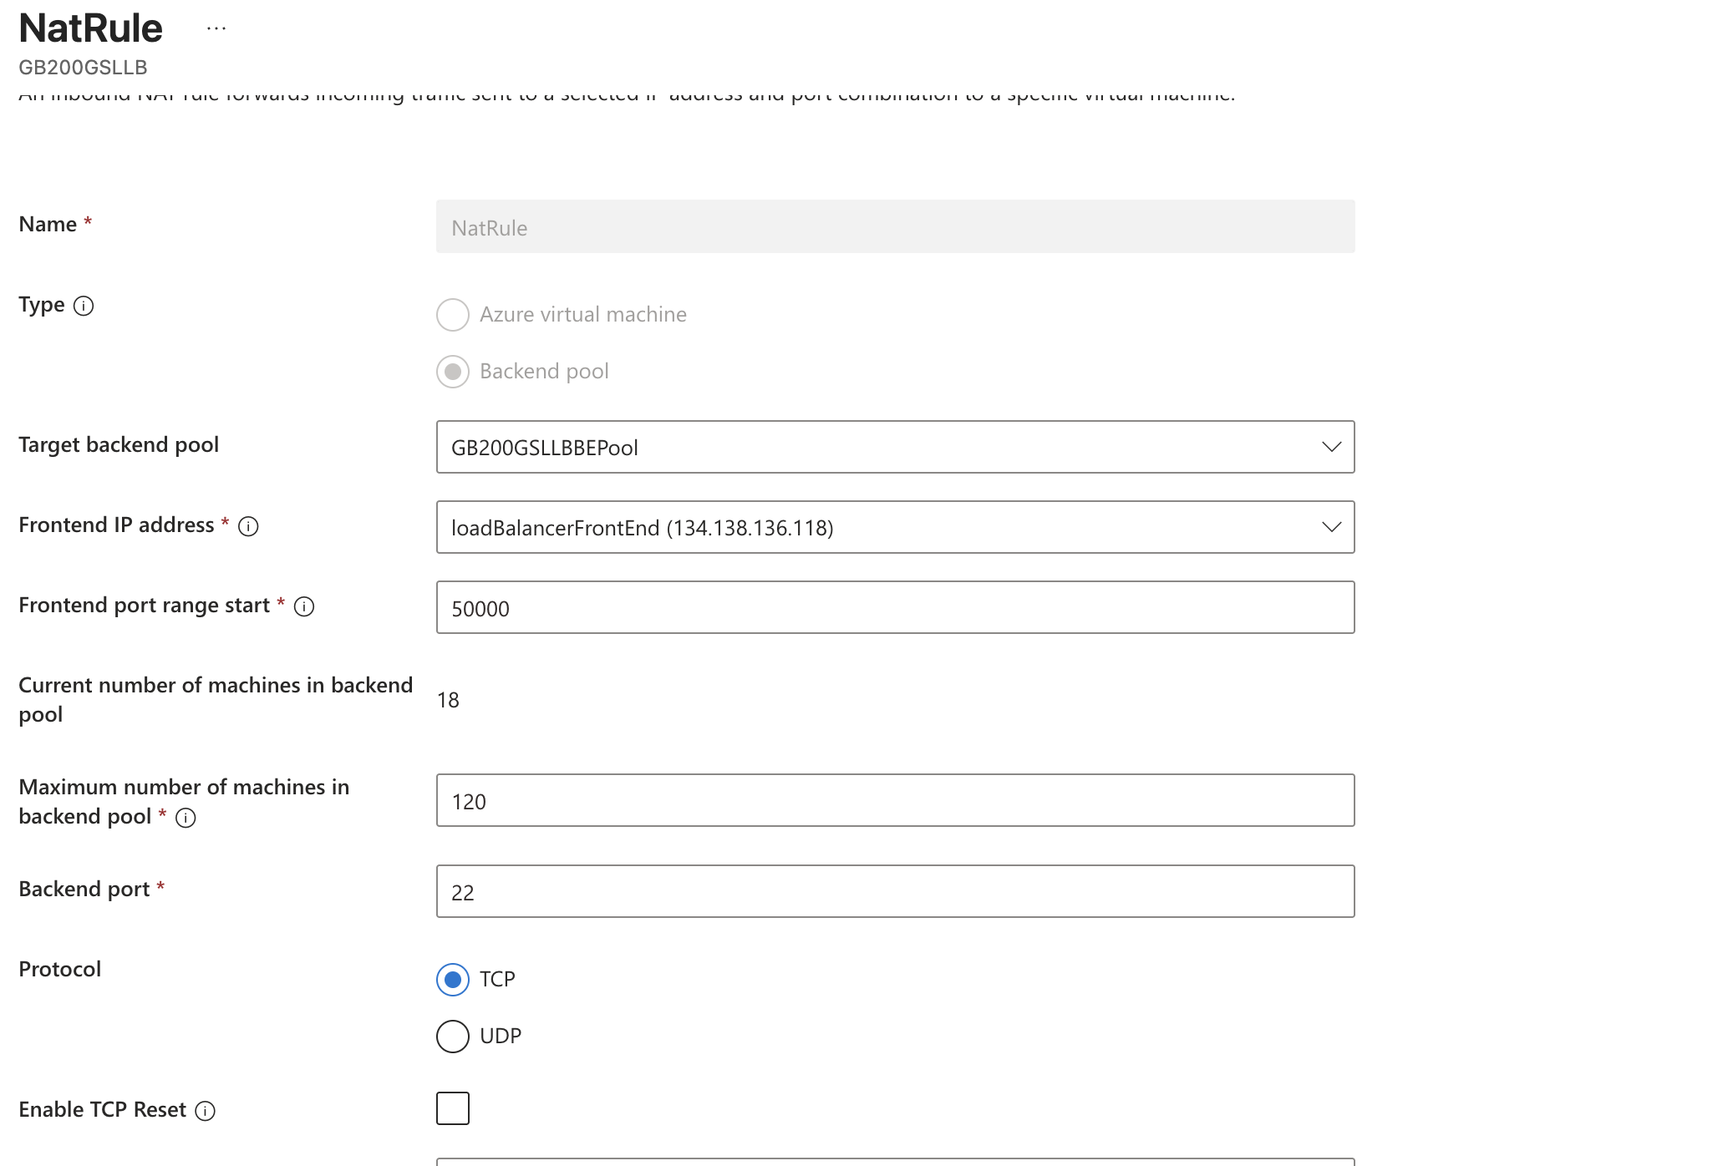Click the GB200GSLLB subtitle text
This screenshot has width=1718, height=1166.
coord(83,68)
